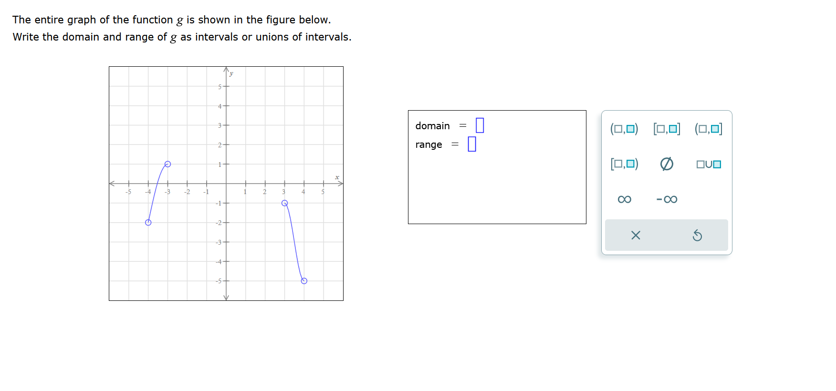Insert the negative infinity symbol

click(x=667, y=199)
